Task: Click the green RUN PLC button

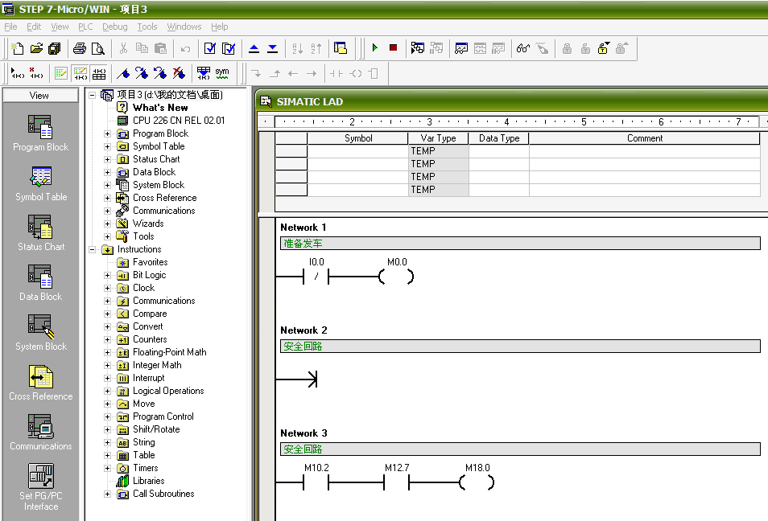Action: 375,48
